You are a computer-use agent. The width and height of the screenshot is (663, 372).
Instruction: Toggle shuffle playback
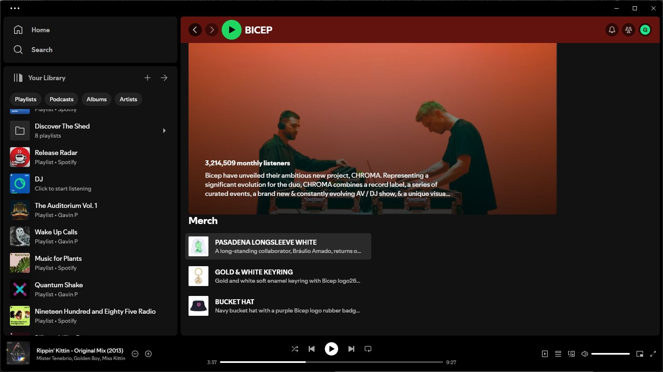pyautogui.click(x=295, y=349)
